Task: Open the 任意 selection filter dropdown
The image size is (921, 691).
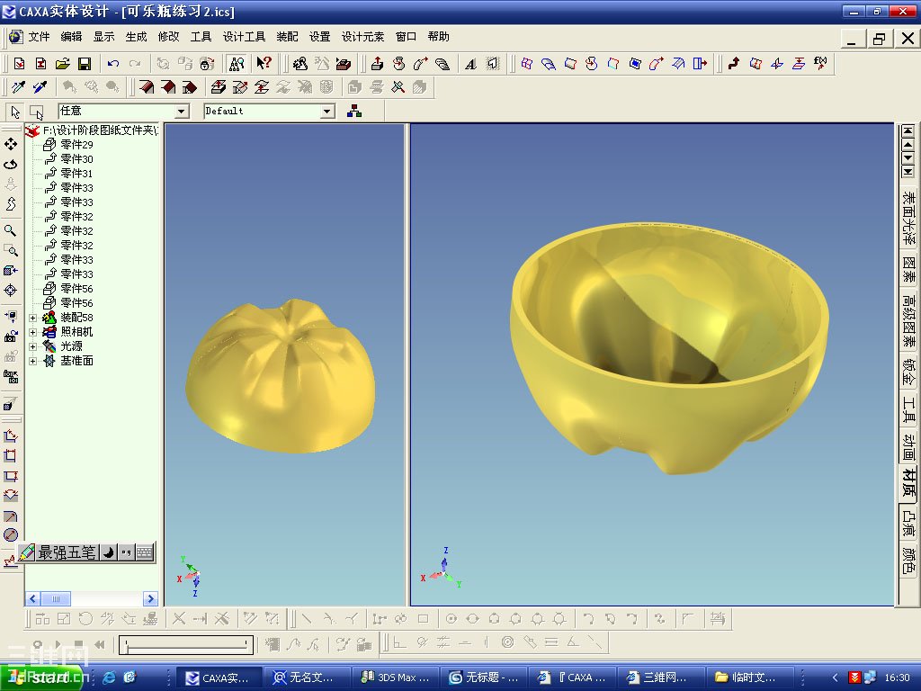Action: point(182,111)
